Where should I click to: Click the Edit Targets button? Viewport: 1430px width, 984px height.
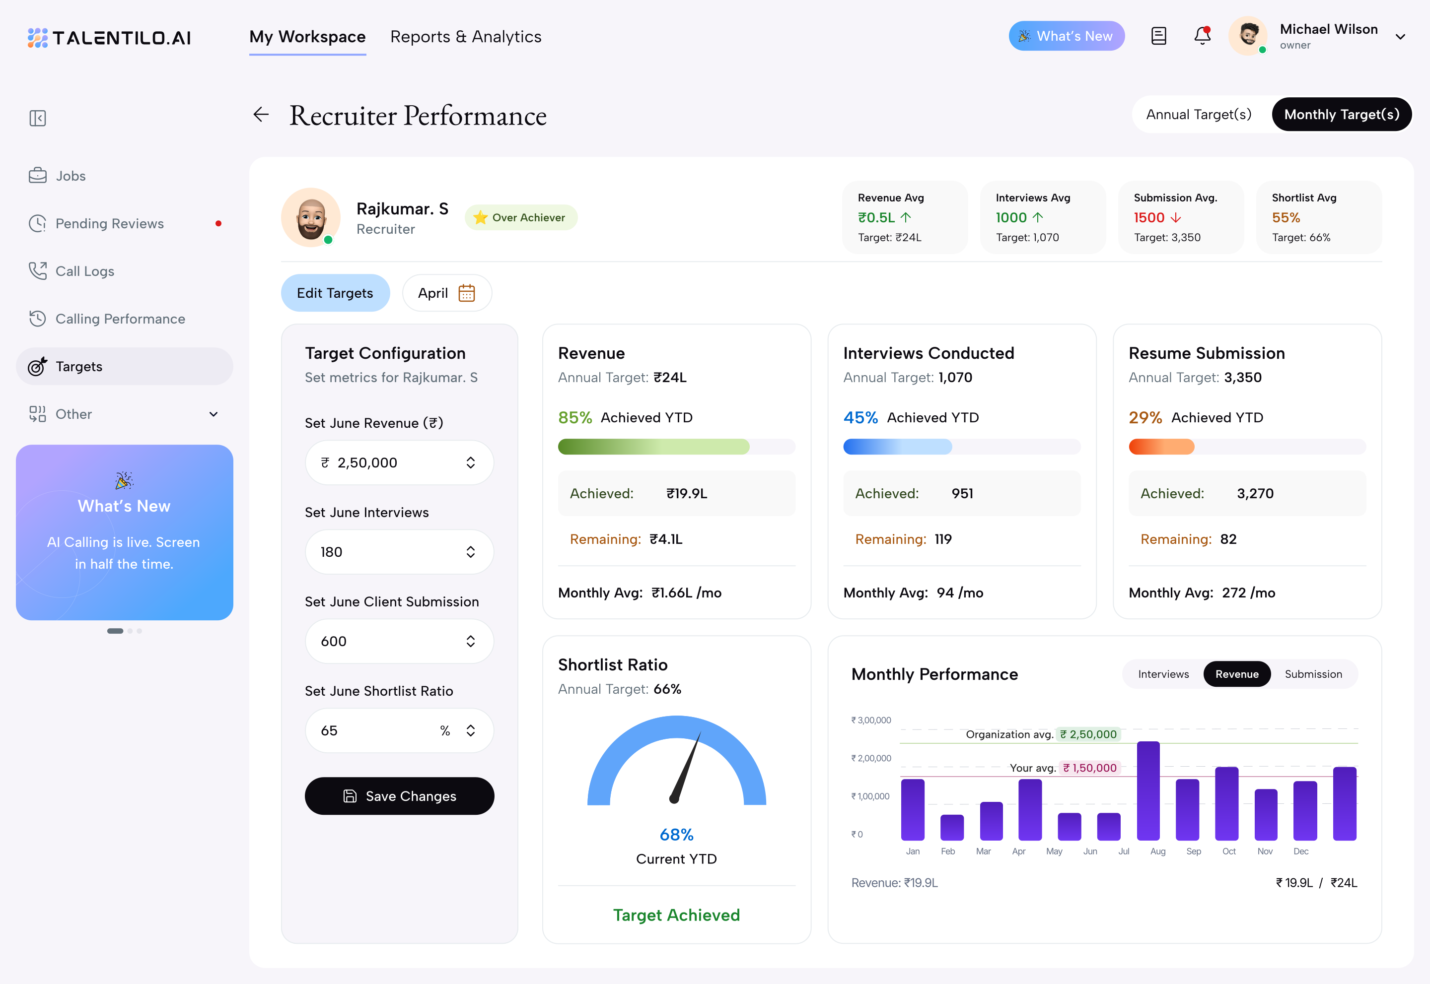(x=335, y=293)
